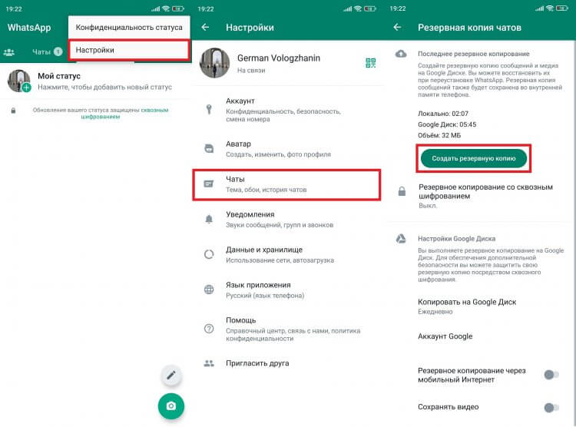Tap the key icon beside Аккаунт
576x427 pixels.
point(209,109)
